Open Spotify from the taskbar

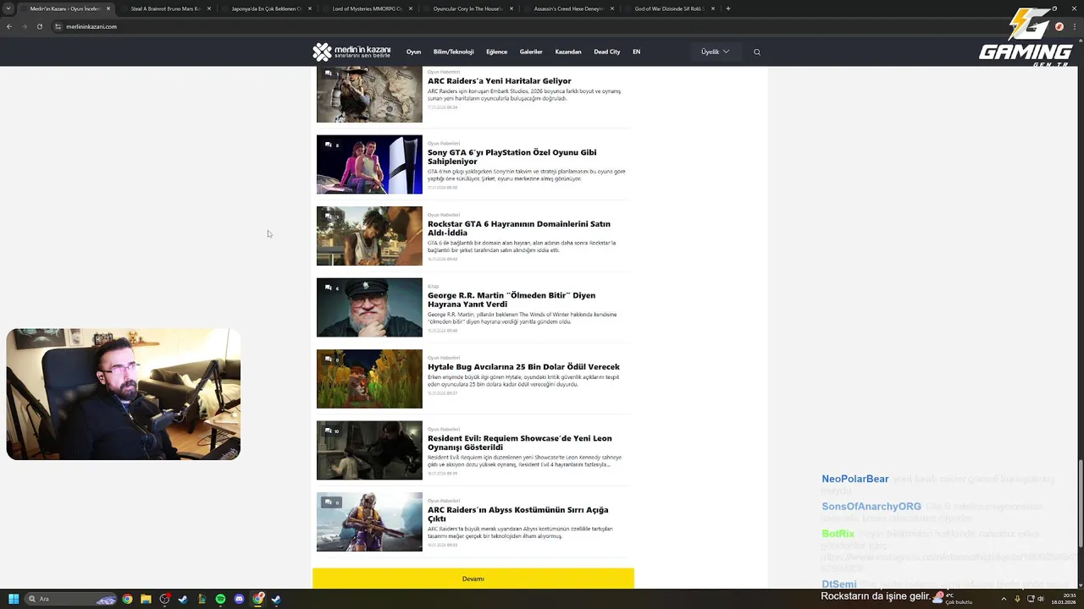220,599
